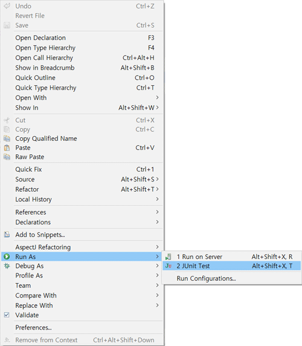Click the Cut scissors icon
This screenshot has width=302, height=346.
[x=7, y=120]
